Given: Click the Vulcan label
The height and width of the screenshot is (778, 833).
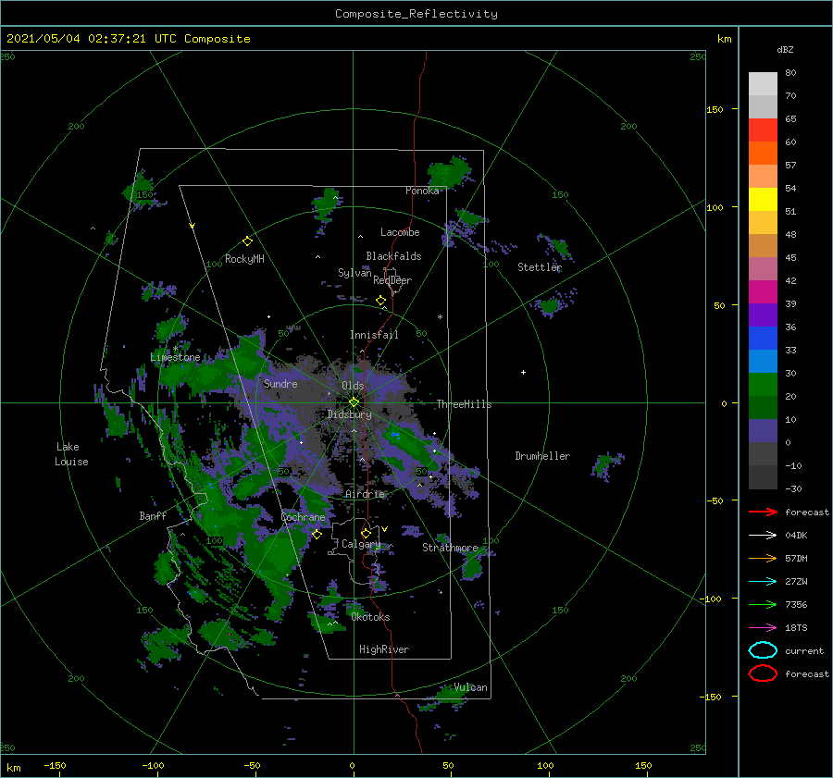Looking at the screenshot, I should pos(470,687).
